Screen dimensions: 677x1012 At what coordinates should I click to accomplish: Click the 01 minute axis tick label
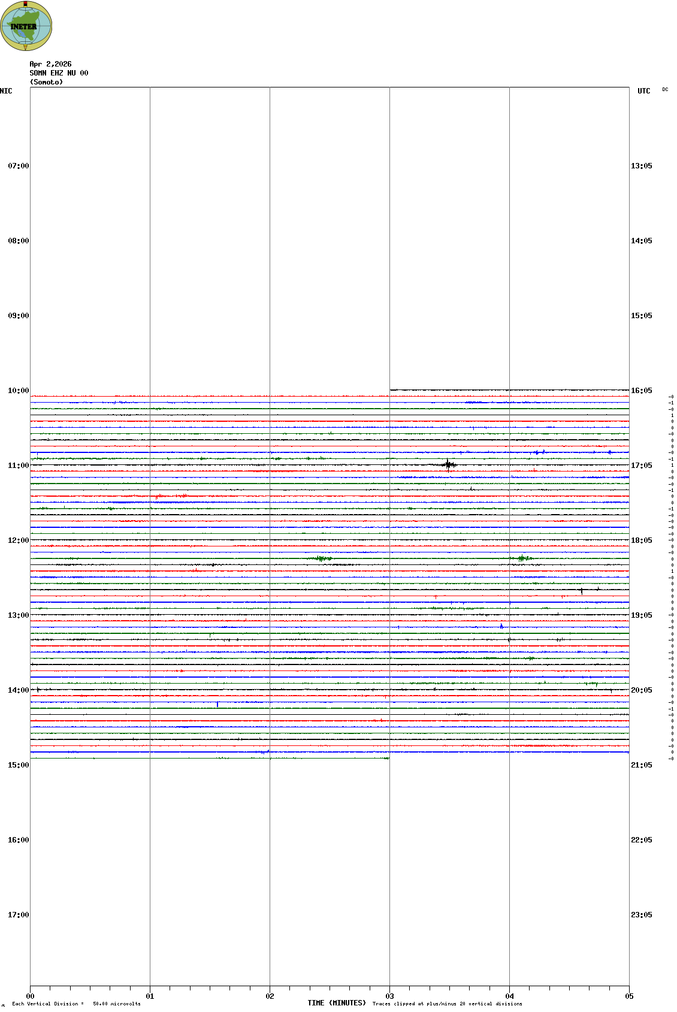pos(150,996)
